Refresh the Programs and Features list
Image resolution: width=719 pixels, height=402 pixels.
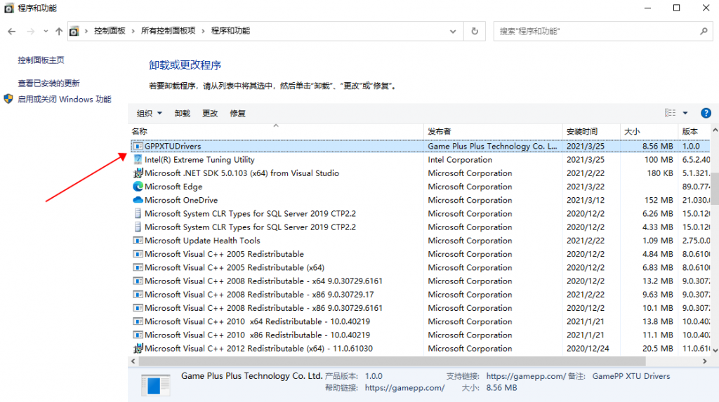tap(475, 31)
